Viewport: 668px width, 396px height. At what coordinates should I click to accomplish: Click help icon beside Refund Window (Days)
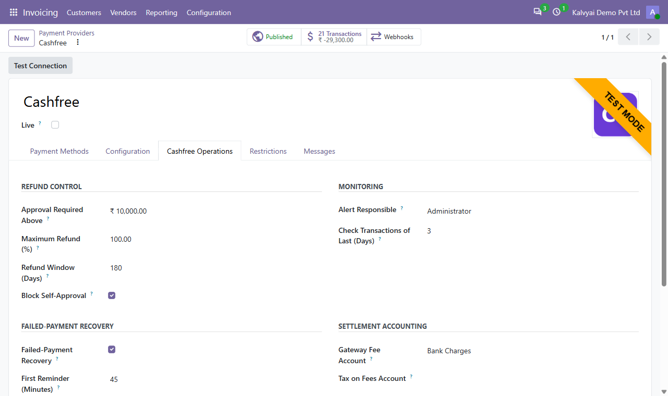[47, 276]
